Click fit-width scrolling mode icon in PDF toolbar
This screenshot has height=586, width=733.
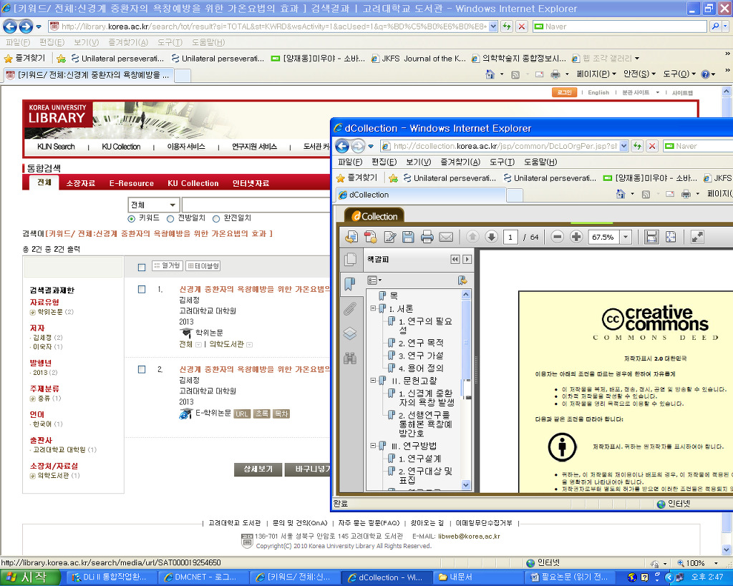pyautogui.click(x=651, y=237)
